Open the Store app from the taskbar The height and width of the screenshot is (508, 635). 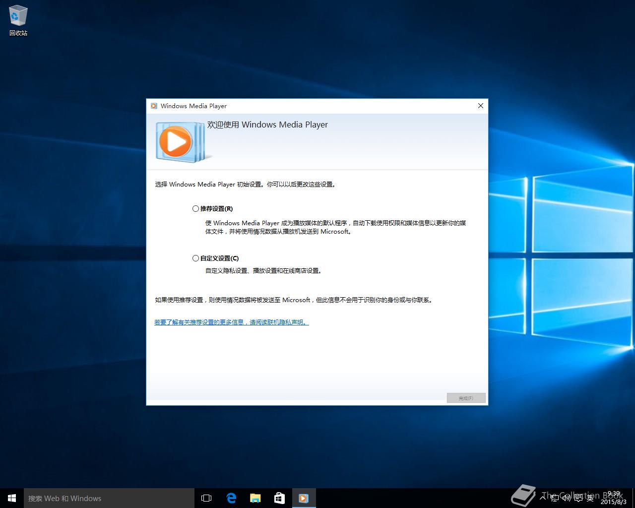(279, 498)
